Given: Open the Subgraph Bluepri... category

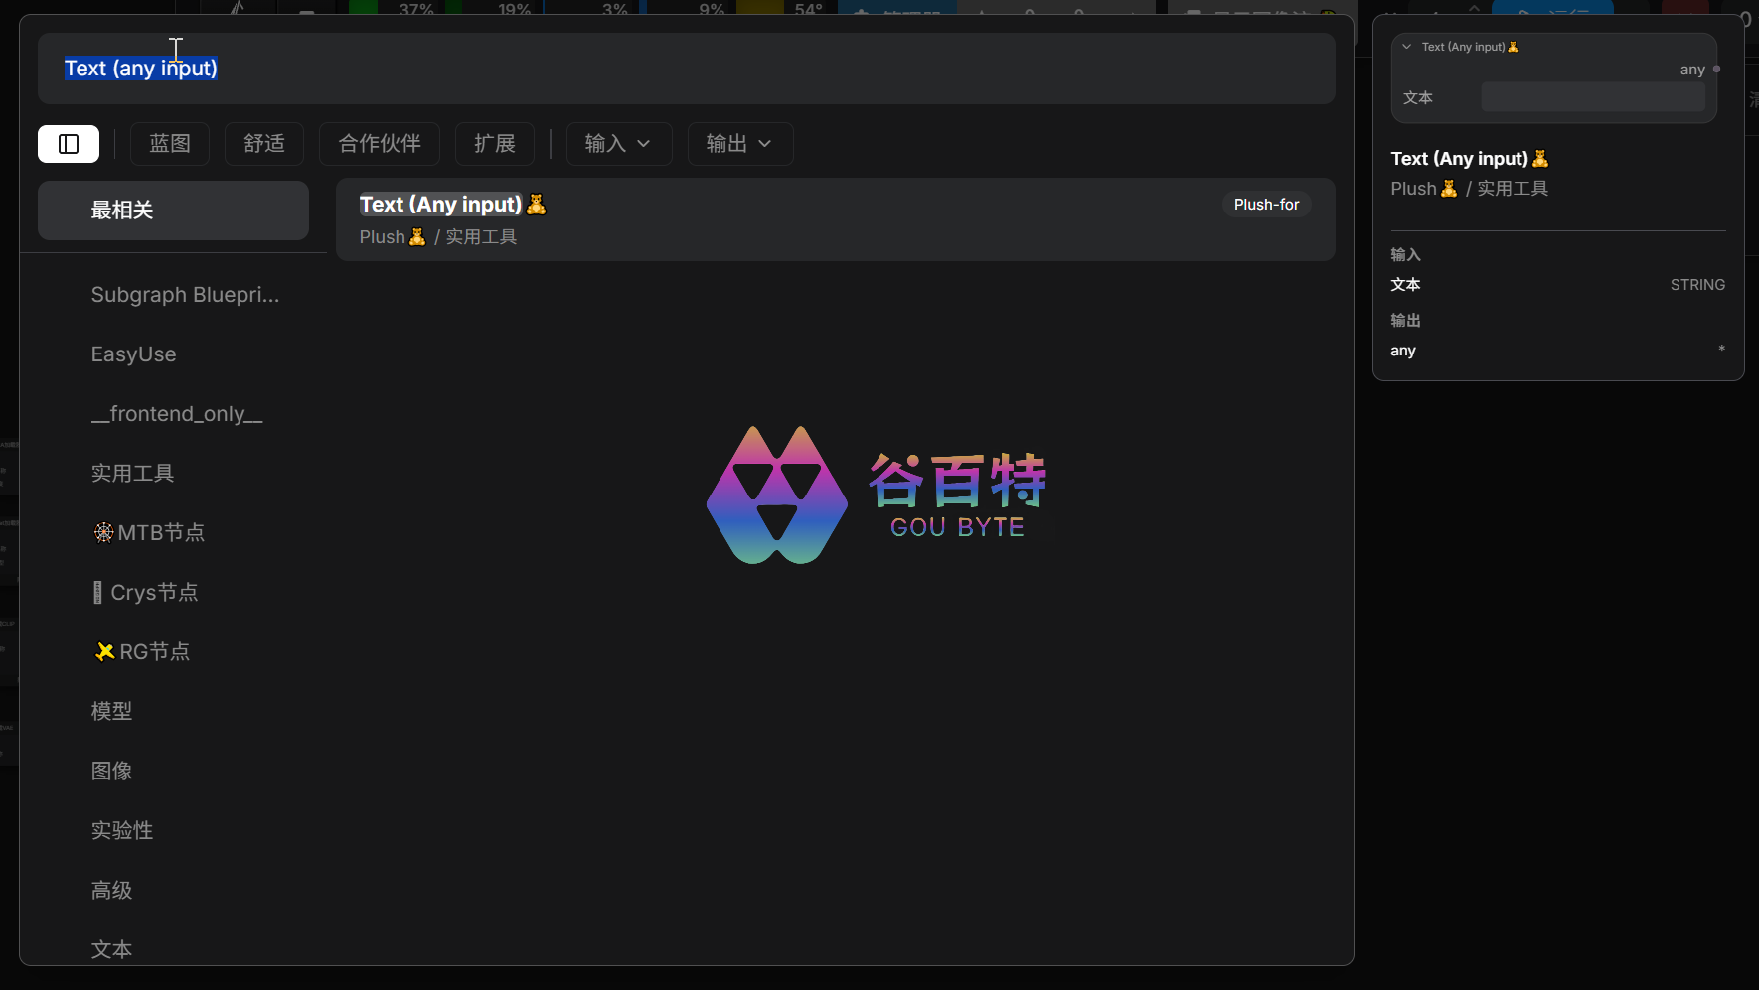Looking at the screenshot, I should pos(173,295).
